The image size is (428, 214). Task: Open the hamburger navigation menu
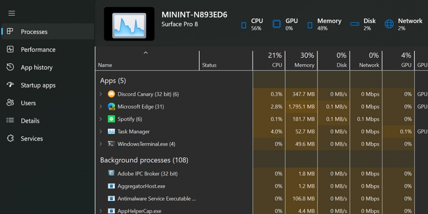coord(12,14)
